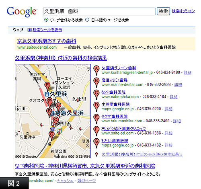Click the small pin beside その他の検索結果

(96, 154)
